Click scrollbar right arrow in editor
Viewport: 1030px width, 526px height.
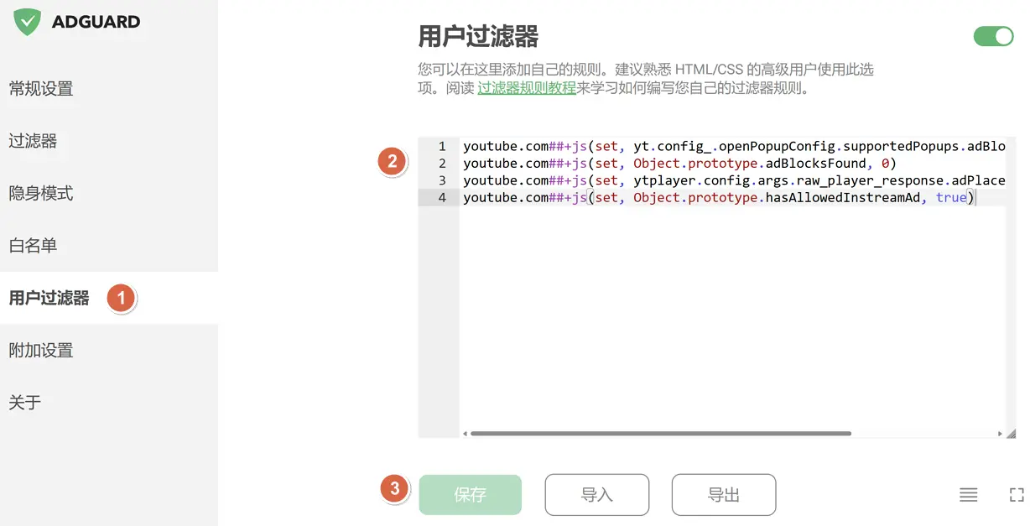click(x=1000, y=434)
